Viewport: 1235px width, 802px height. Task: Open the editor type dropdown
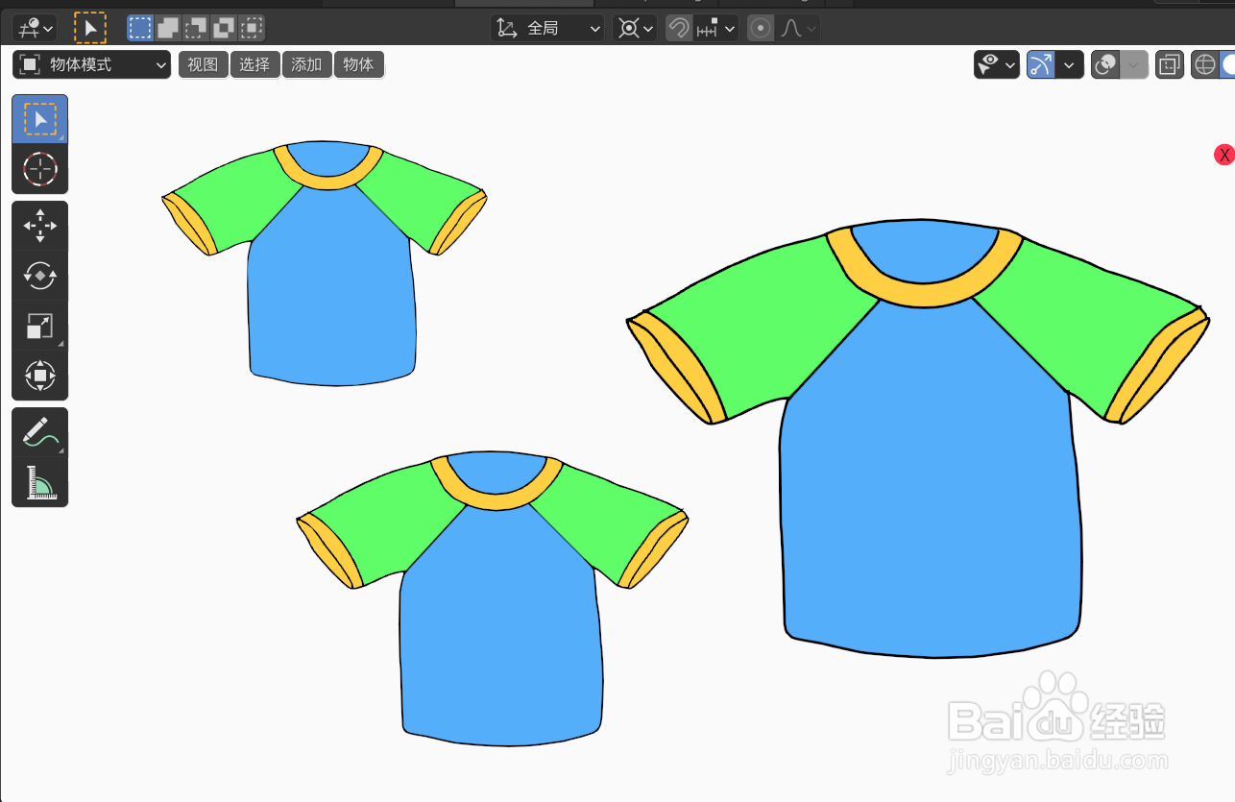[35, 28]
